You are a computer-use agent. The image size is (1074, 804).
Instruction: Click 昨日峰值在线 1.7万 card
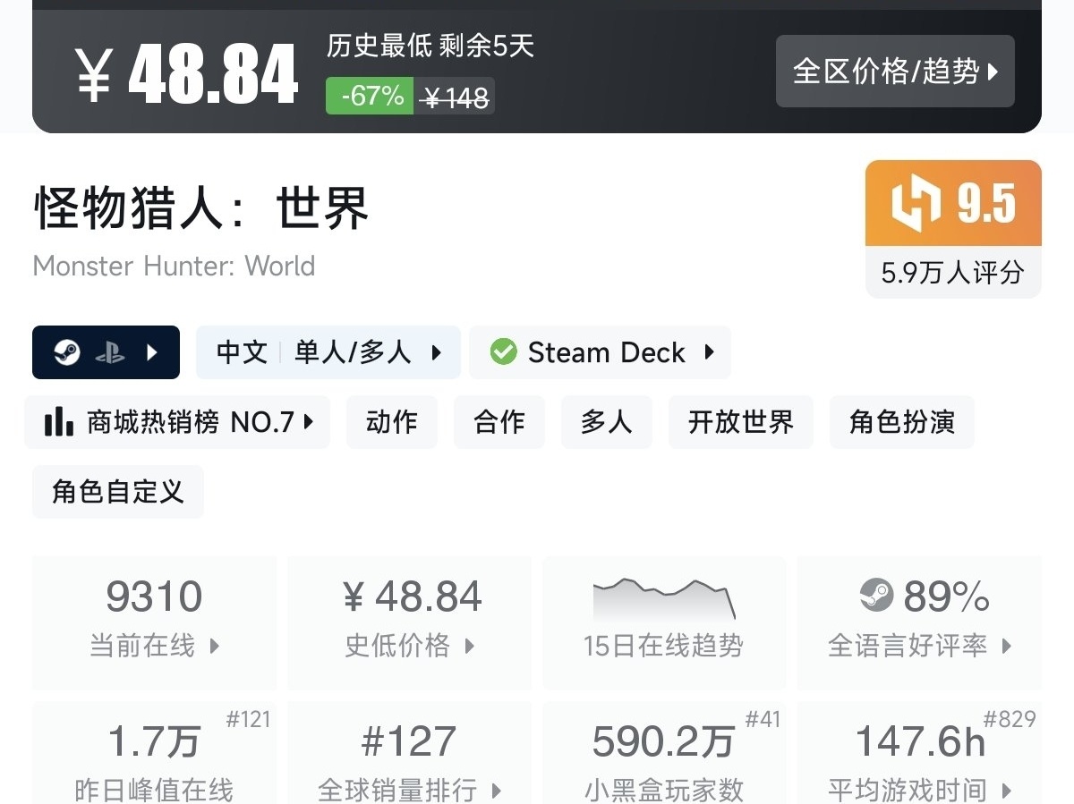pos(154,752)
